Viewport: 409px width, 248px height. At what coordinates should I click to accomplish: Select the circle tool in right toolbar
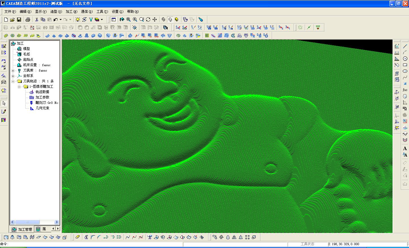click(405, 59)
